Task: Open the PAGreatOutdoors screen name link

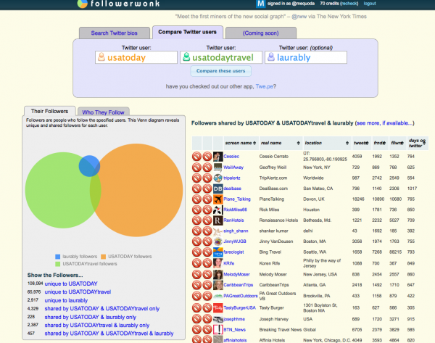Action: (241, 296)
